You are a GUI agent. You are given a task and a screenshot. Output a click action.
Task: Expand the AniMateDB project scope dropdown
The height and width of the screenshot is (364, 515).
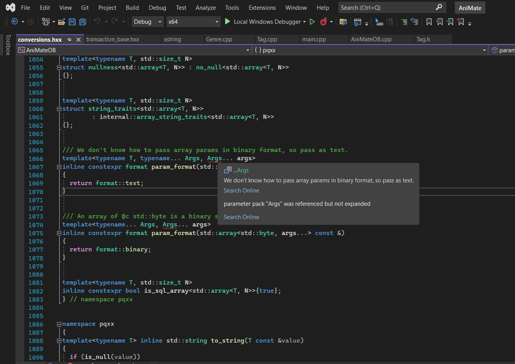point(248,50)
